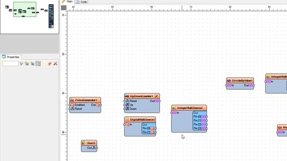Click Pin [0] output of DigitalMultiSource1
Image resolution: width=287 pixels, height=161 pixels.
[x=156, y=128]
